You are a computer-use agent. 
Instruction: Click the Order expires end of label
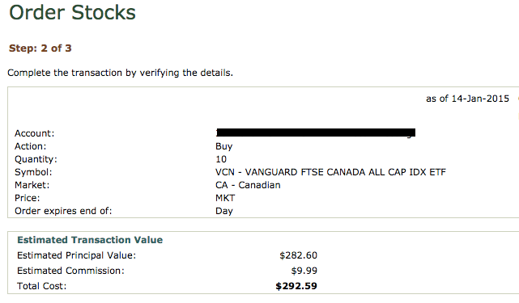(x=63, y=211)
